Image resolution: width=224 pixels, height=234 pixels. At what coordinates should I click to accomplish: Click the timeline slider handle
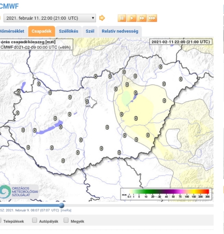(61, 205)
